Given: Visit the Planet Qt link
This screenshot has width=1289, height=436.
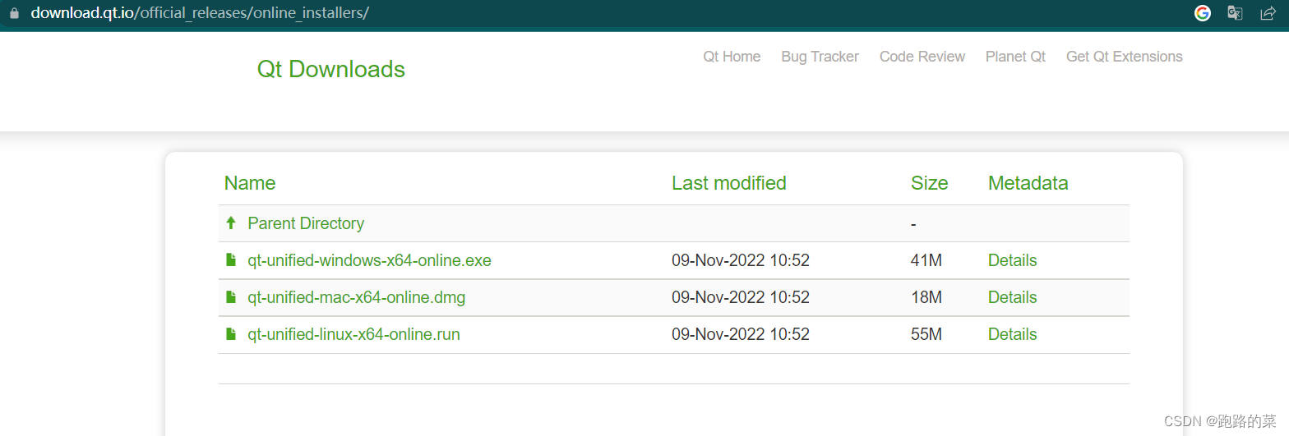Looking at the screenshot, I should 1016,57.
